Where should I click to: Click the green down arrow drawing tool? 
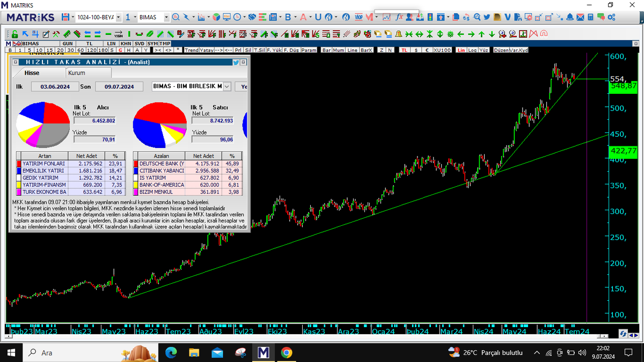coord(492,34)
